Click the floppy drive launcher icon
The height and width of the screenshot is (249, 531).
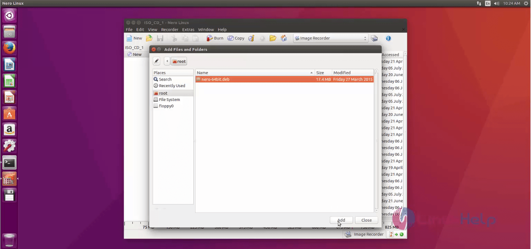tap(9, 195)
